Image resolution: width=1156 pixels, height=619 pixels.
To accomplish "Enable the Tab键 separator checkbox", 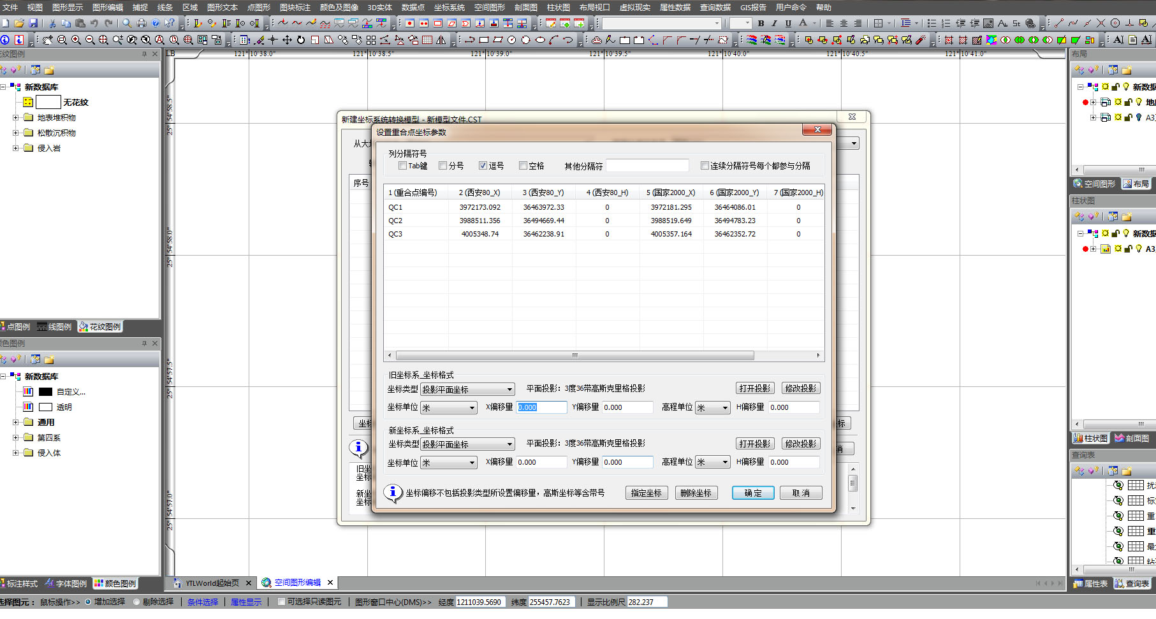I will point(402,166).
